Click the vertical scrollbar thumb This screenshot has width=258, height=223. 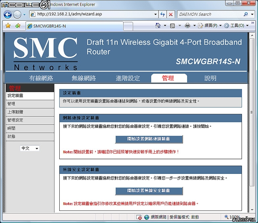pos(252,112)
